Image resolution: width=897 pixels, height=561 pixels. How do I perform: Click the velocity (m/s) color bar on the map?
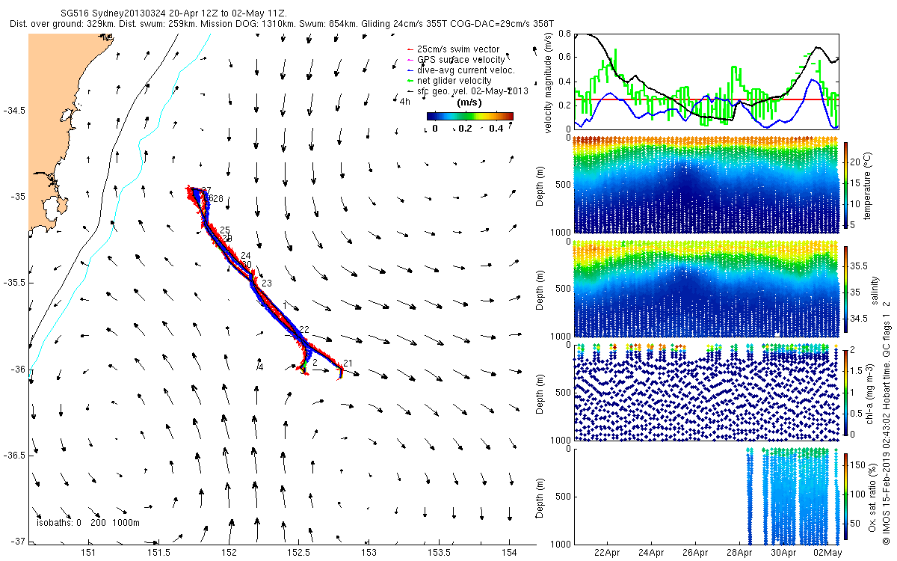pyautogui.click(x=469, y=116)
